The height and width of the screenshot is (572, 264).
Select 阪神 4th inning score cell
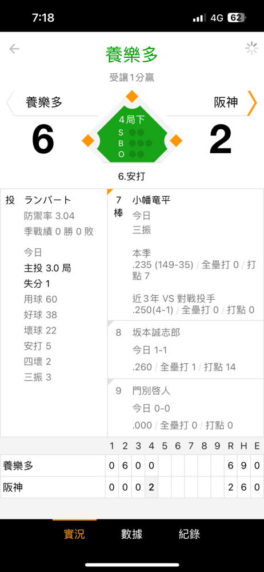coord(151,487)
